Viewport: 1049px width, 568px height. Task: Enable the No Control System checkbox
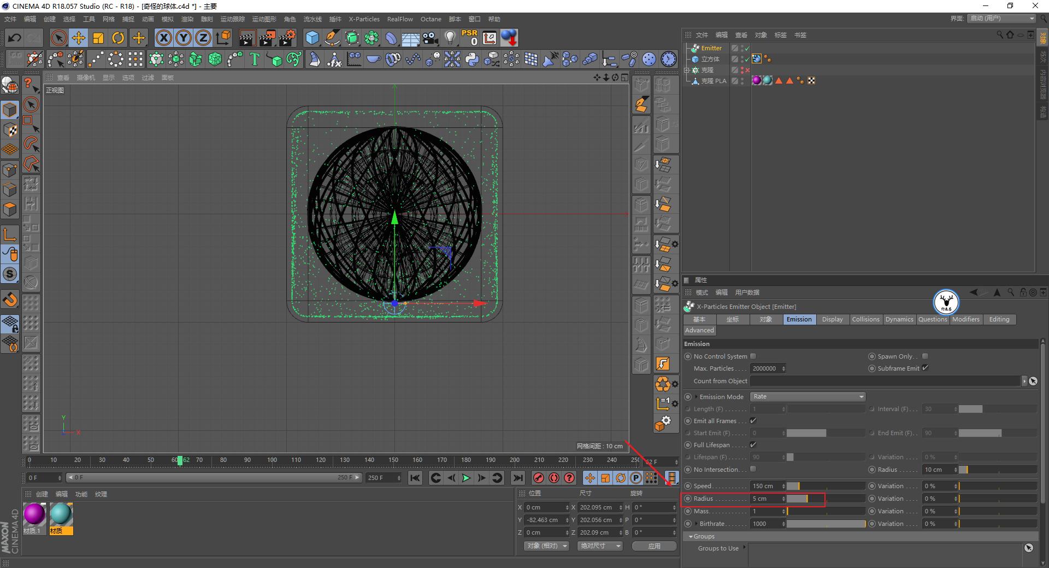coord(753,356)
